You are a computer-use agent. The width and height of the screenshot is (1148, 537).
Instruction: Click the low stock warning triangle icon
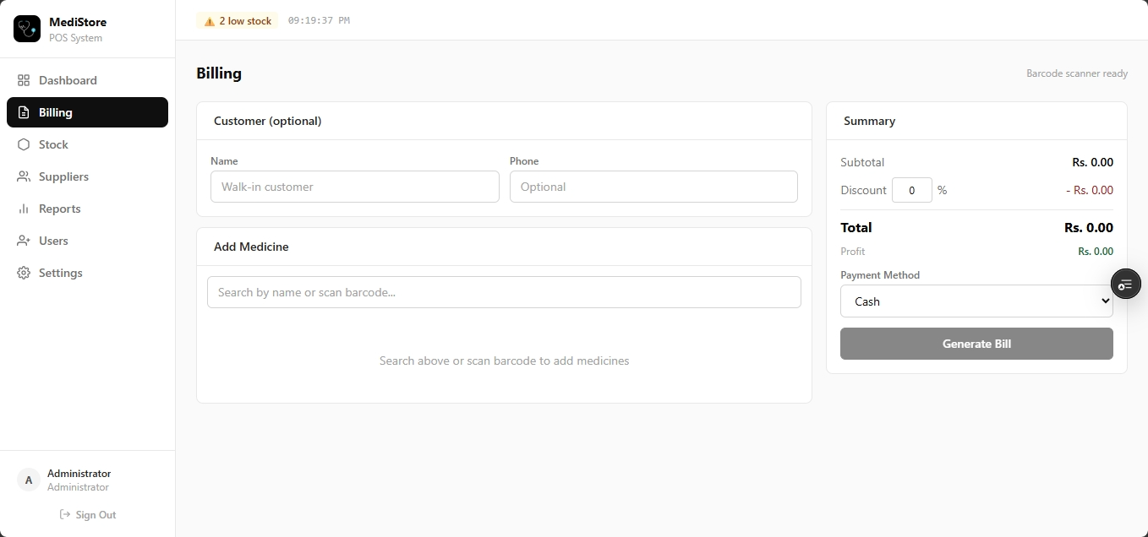tap(210, 21)
